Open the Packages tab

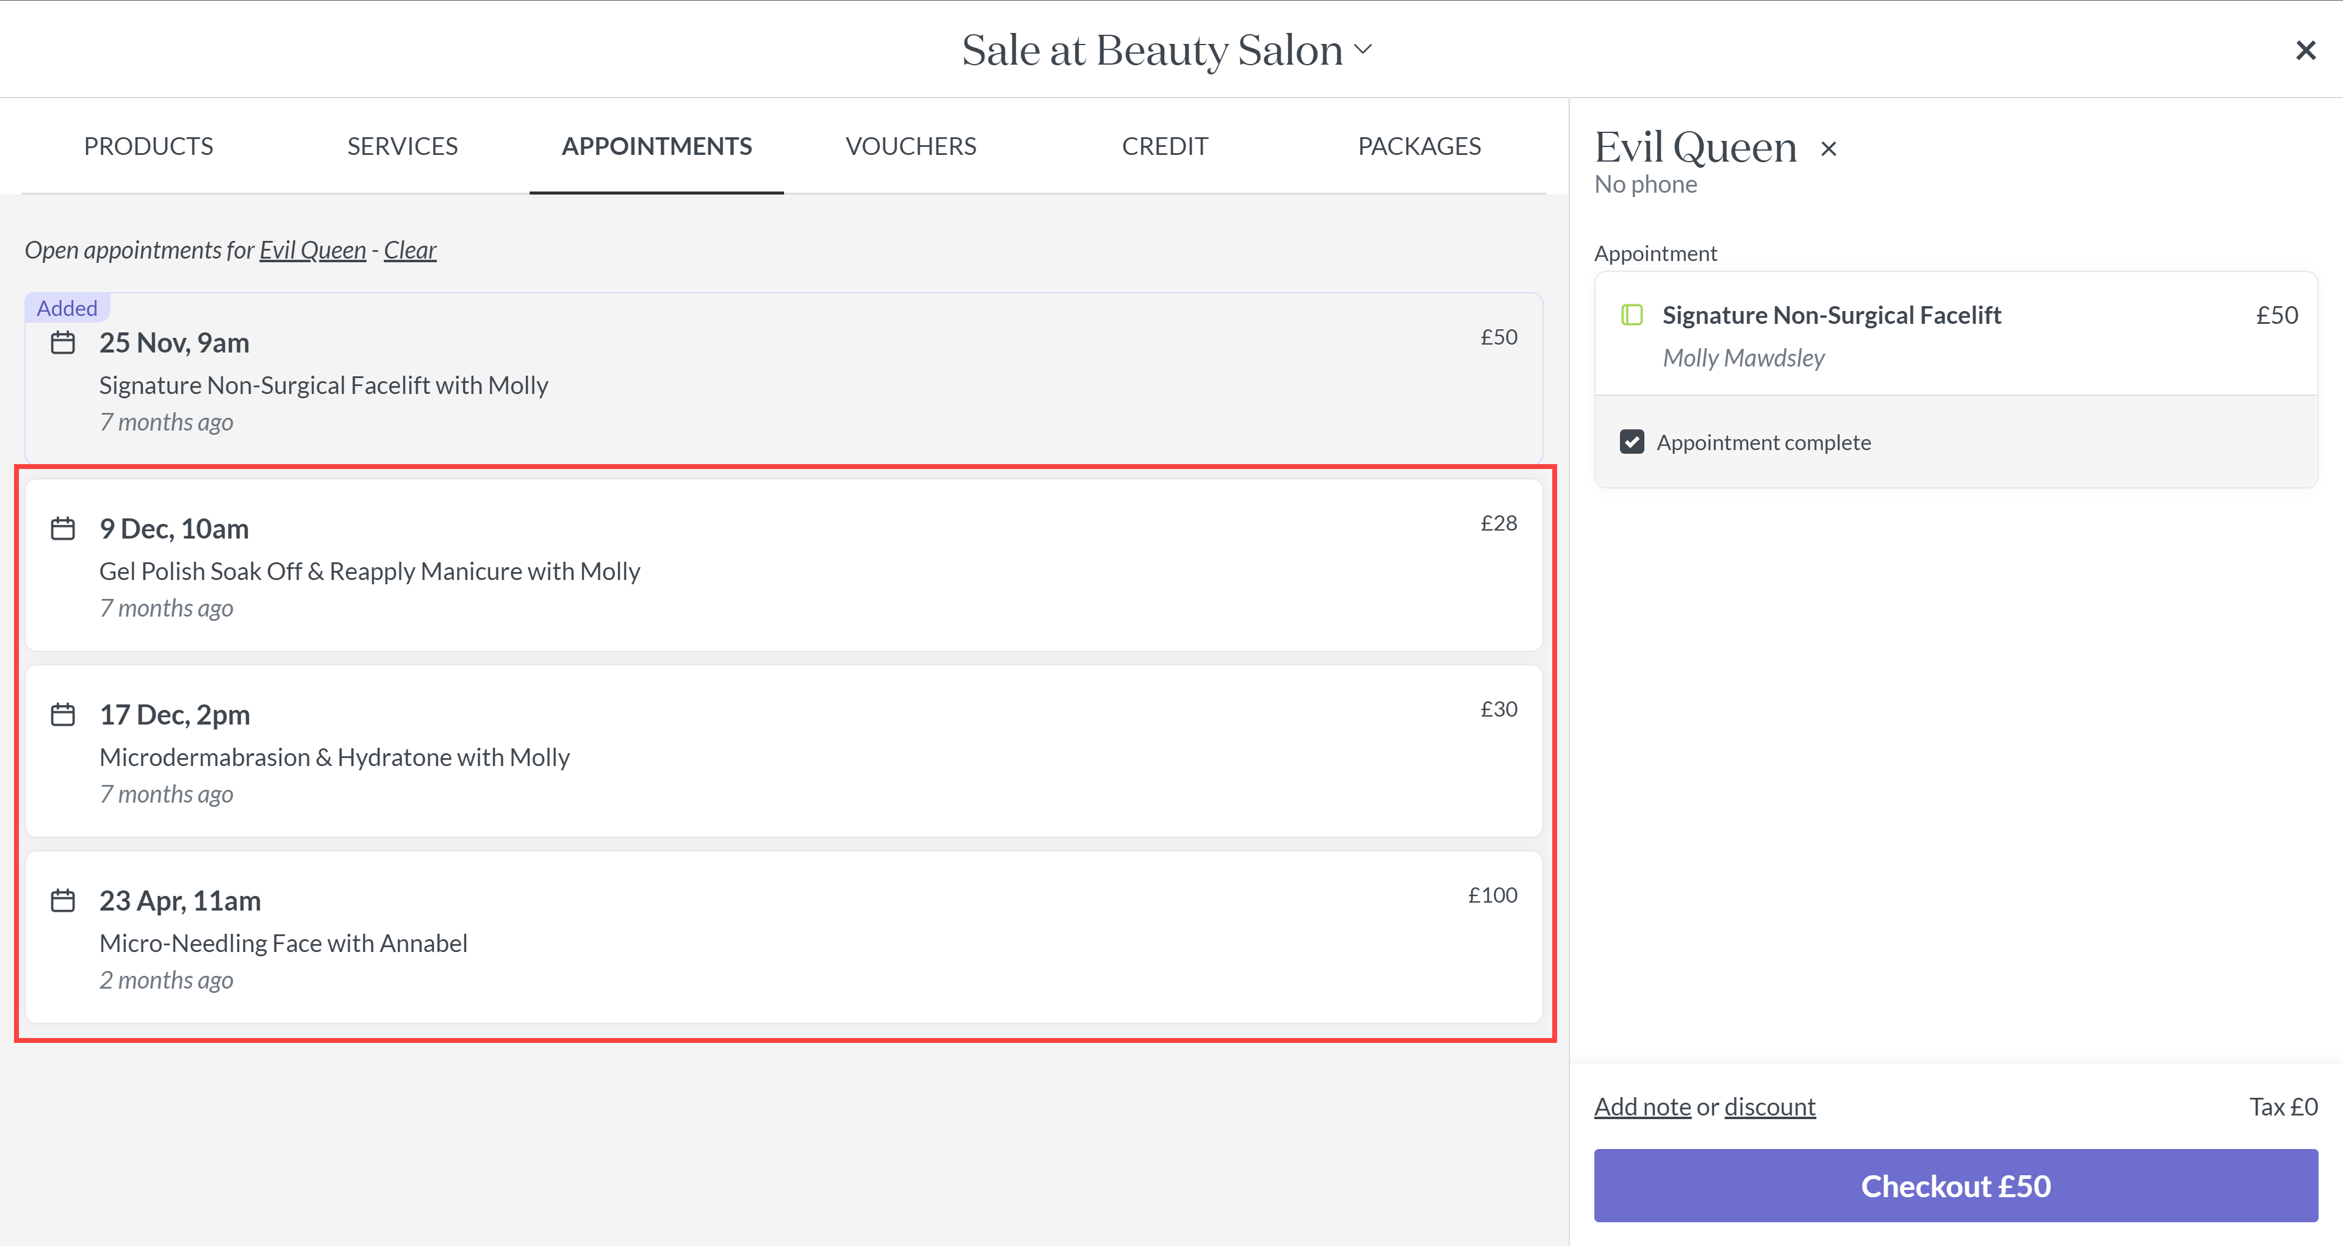pos(1419,146)
